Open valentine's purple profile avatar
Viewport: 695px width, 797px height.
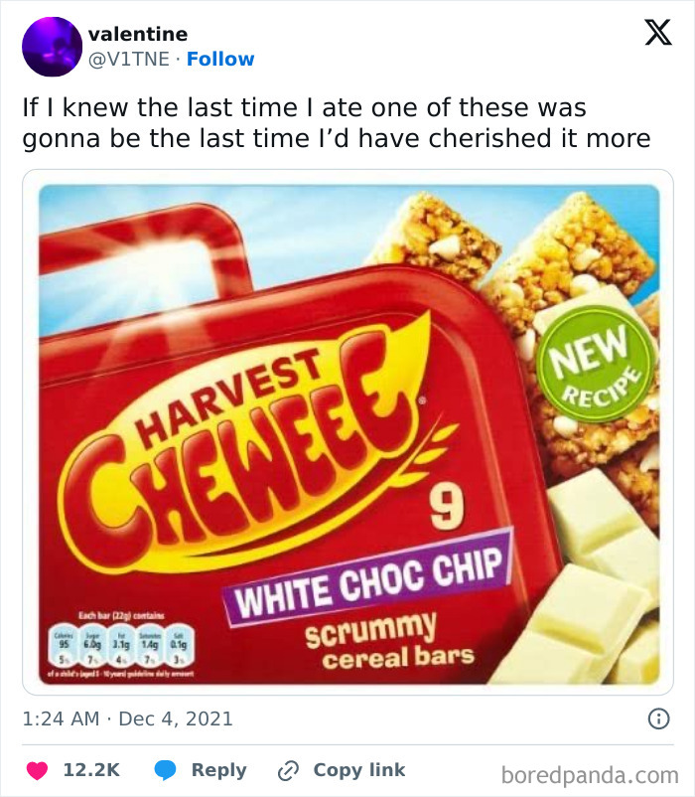(52, 47)
